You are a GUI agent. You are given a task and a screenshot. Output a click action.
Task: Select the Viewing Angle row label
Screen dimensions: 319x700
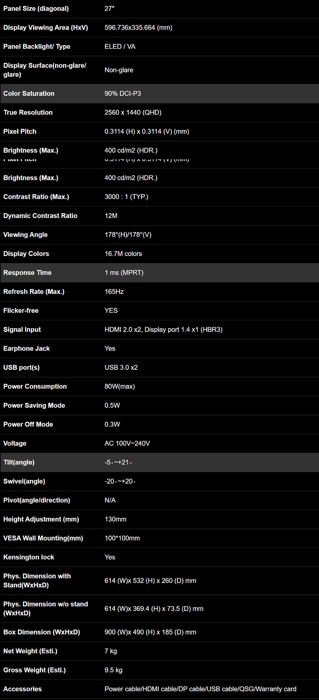point(25,234)
